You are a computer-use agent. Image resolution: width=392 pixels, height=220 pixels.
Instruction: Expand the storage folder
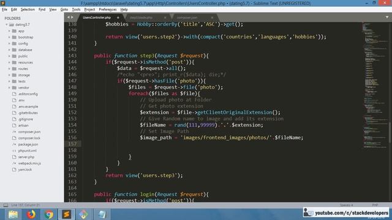(x=9, y=75)
